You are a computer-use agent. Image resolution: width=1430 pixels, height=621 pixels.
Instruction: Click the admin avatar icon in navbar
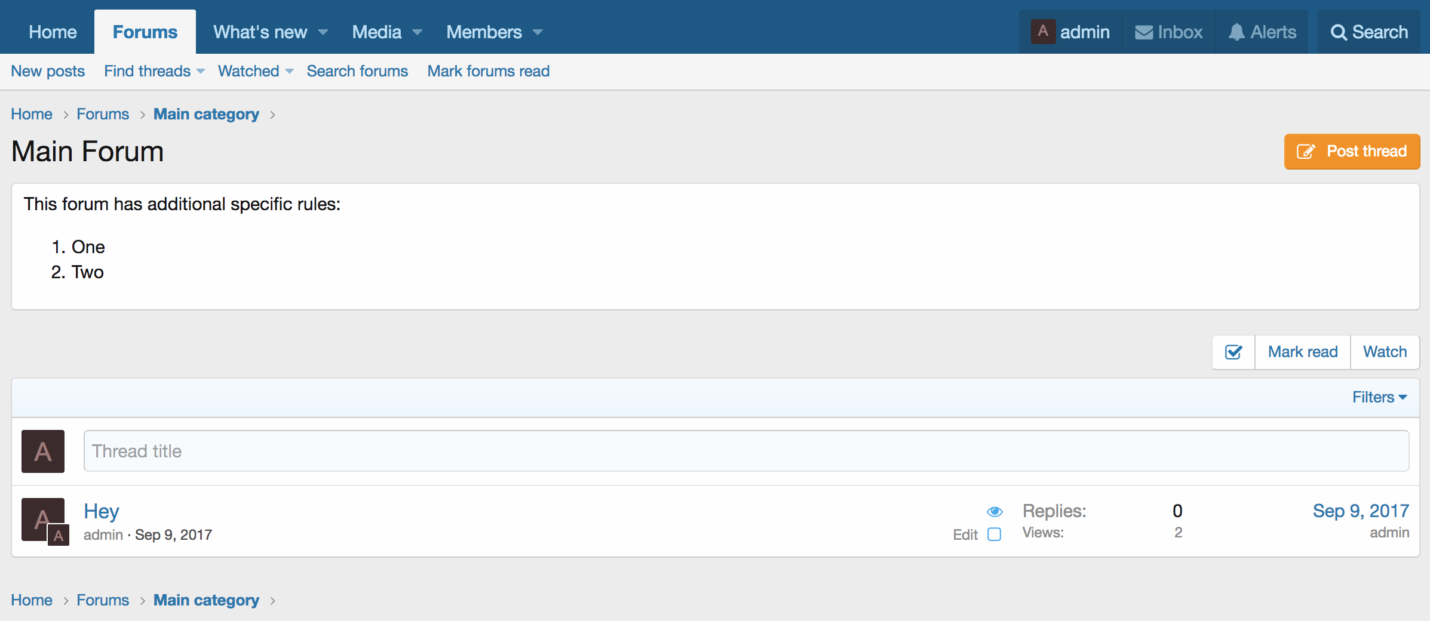point(1043,32)
